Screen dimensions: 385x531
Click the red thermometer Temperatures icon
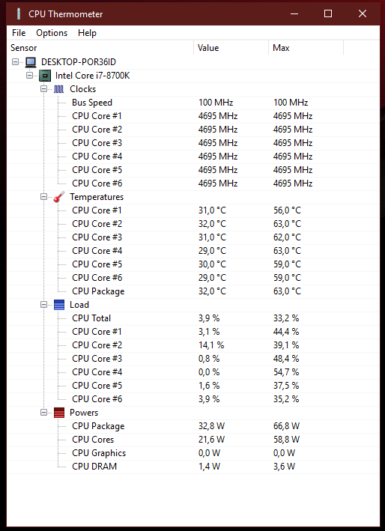(x=59, y=197)
